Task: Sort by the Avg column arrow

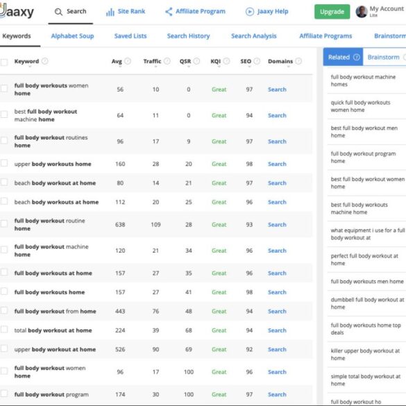Action: (x=120, y=67)
